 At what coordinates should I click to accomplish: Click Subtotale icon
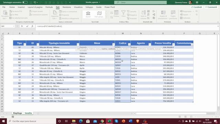coord(185,18)
